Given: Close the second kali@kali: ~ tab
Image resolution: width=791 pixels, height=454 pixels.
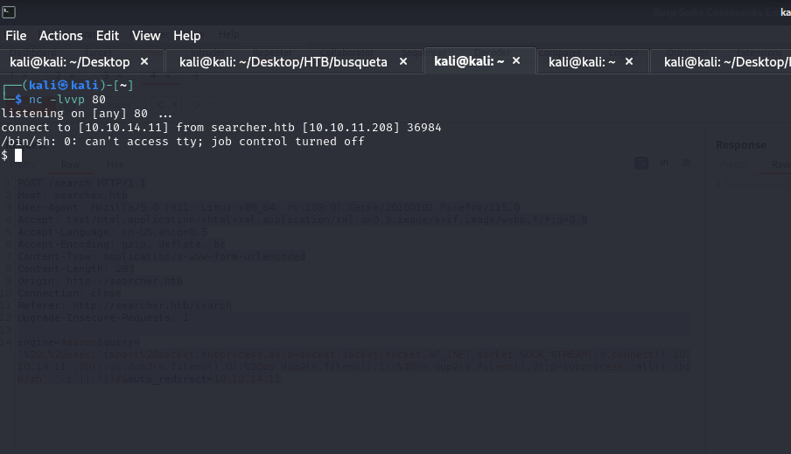Looking at the screenshot, I should tap(629, 61).
